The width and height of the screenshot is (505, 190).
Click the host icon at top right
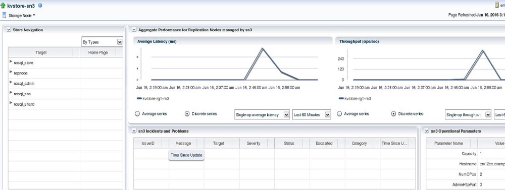pyautogui.click(x=497, y=5)
